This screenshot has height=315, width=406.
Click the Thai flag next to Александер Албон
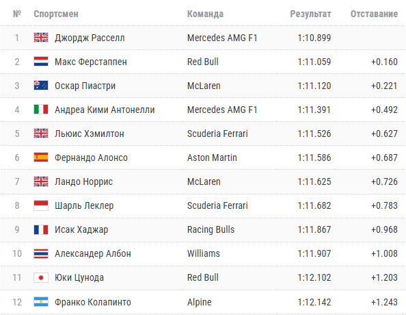tap(41, 253)
